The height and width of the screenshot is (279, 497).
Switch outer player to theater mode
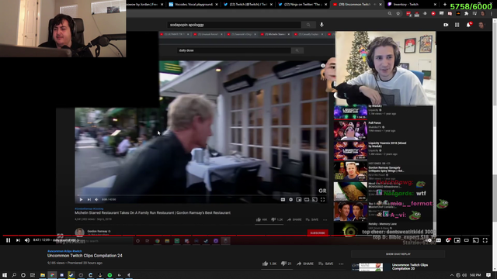click(x=467, y=240)
